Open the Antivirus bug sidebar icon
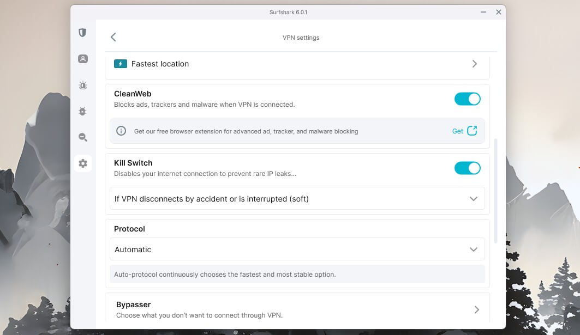 (x=82, y=111)
